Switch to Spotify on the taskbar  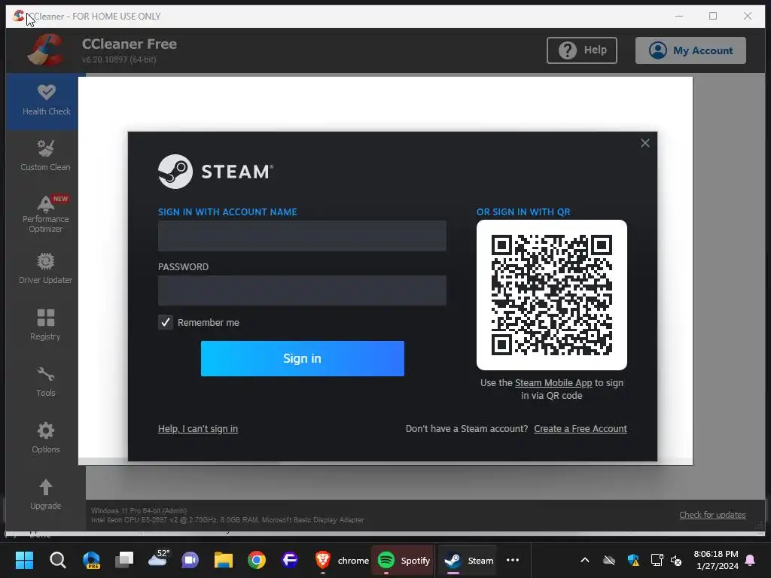(404, 560)
